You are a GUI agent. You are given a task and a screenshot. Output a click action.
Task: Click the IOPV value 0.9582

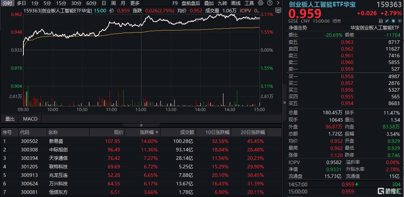(x=334, y=162)
